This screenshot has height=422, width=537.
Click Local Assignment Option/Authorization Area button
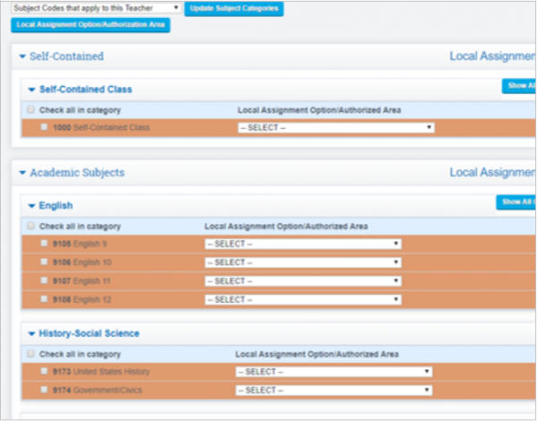pos(90,24)
